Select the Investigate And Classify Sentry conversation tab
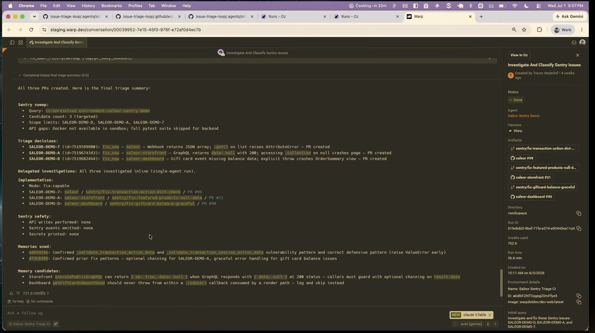 [57, 43]
